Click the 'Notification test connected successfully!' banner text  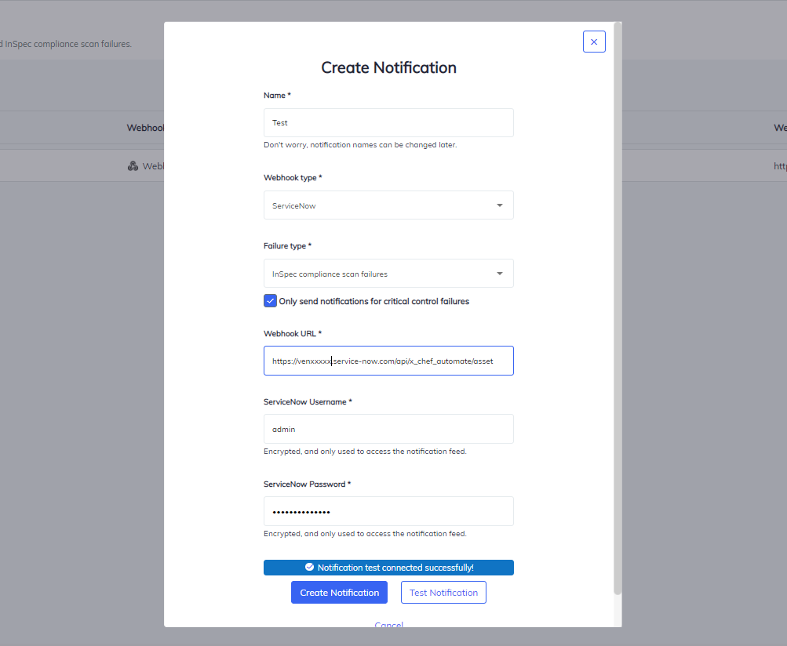(395, 568)
